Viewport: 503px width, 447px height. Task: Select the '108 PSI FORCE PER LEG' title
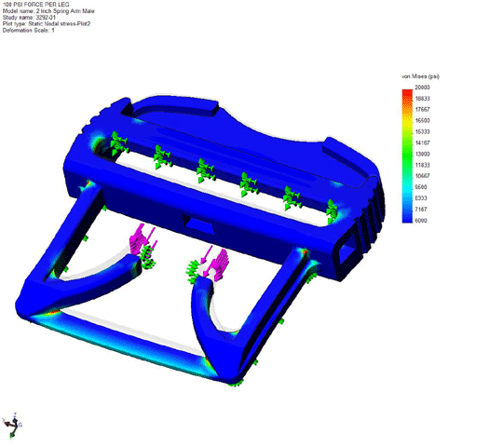click(x=35, y=5)
